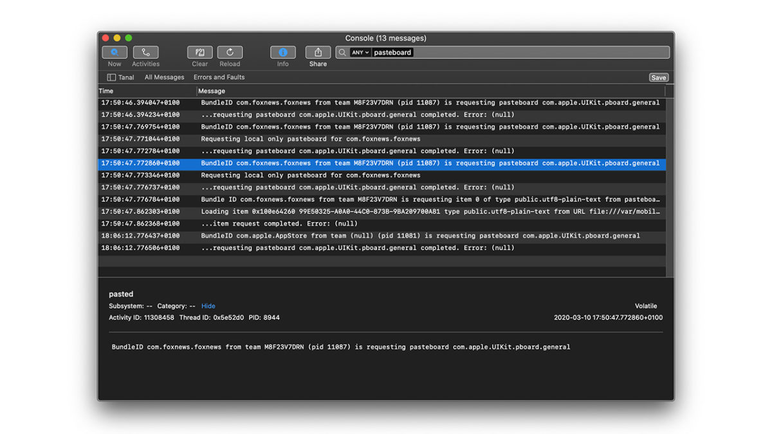Viewport: 772px width, 434px height.
Task: Click the Hide link in the detail pane
Action: click(208, 306)
